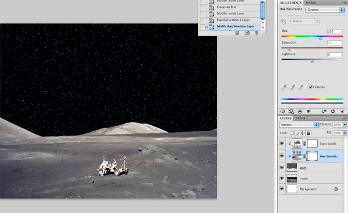348x213 pixels.
Task: Switch to the Paths tab
Action: pos(301,118)
